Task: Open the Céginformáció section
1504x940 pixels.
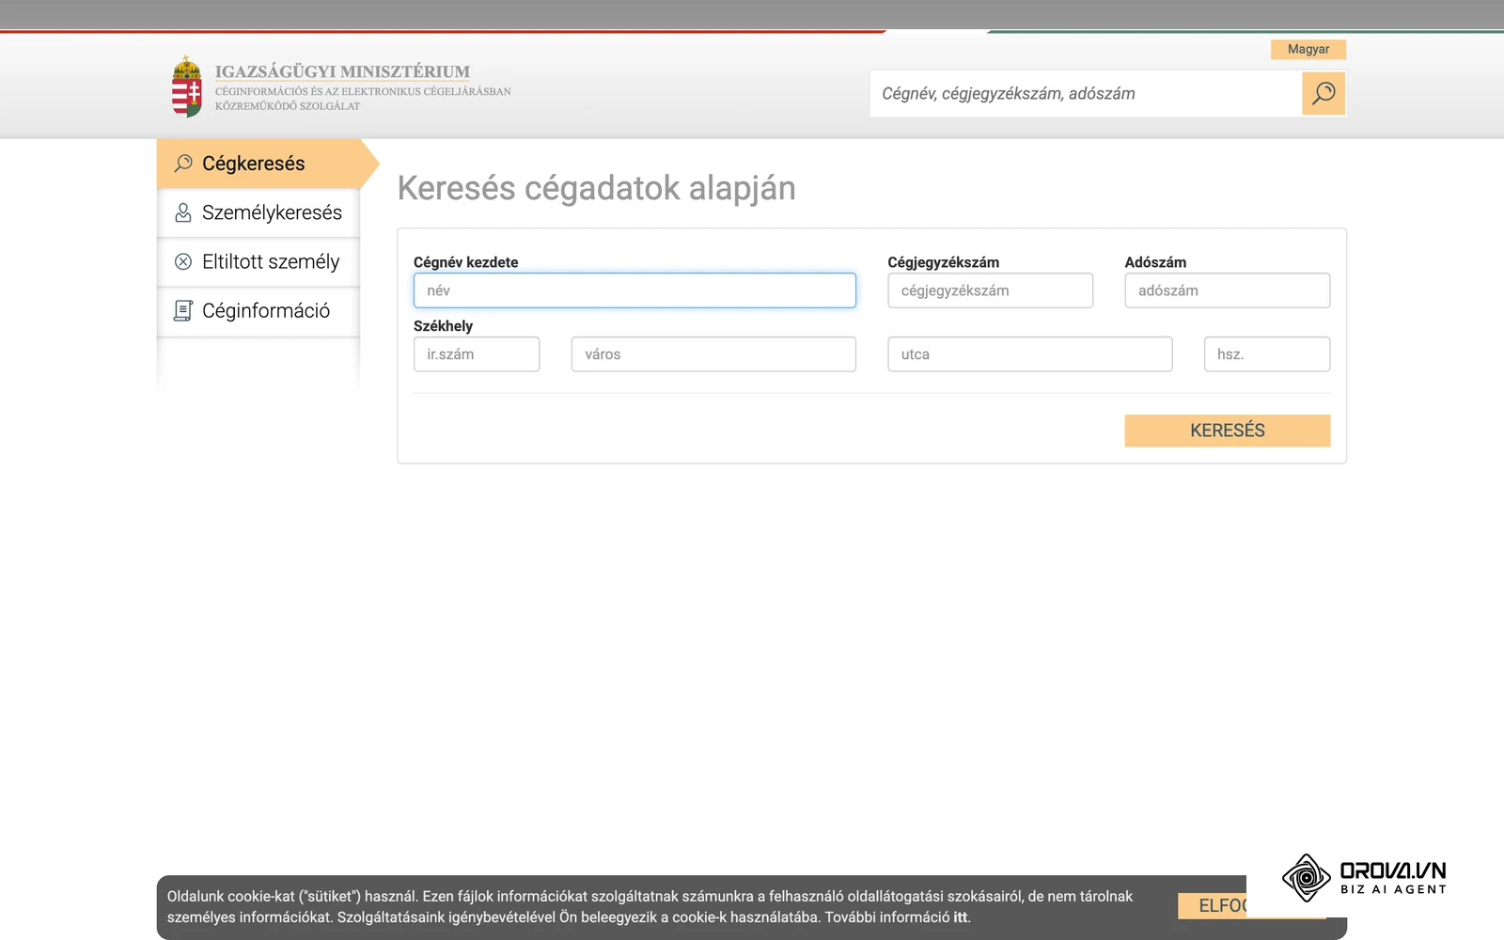Action: [x=258, y=310]
